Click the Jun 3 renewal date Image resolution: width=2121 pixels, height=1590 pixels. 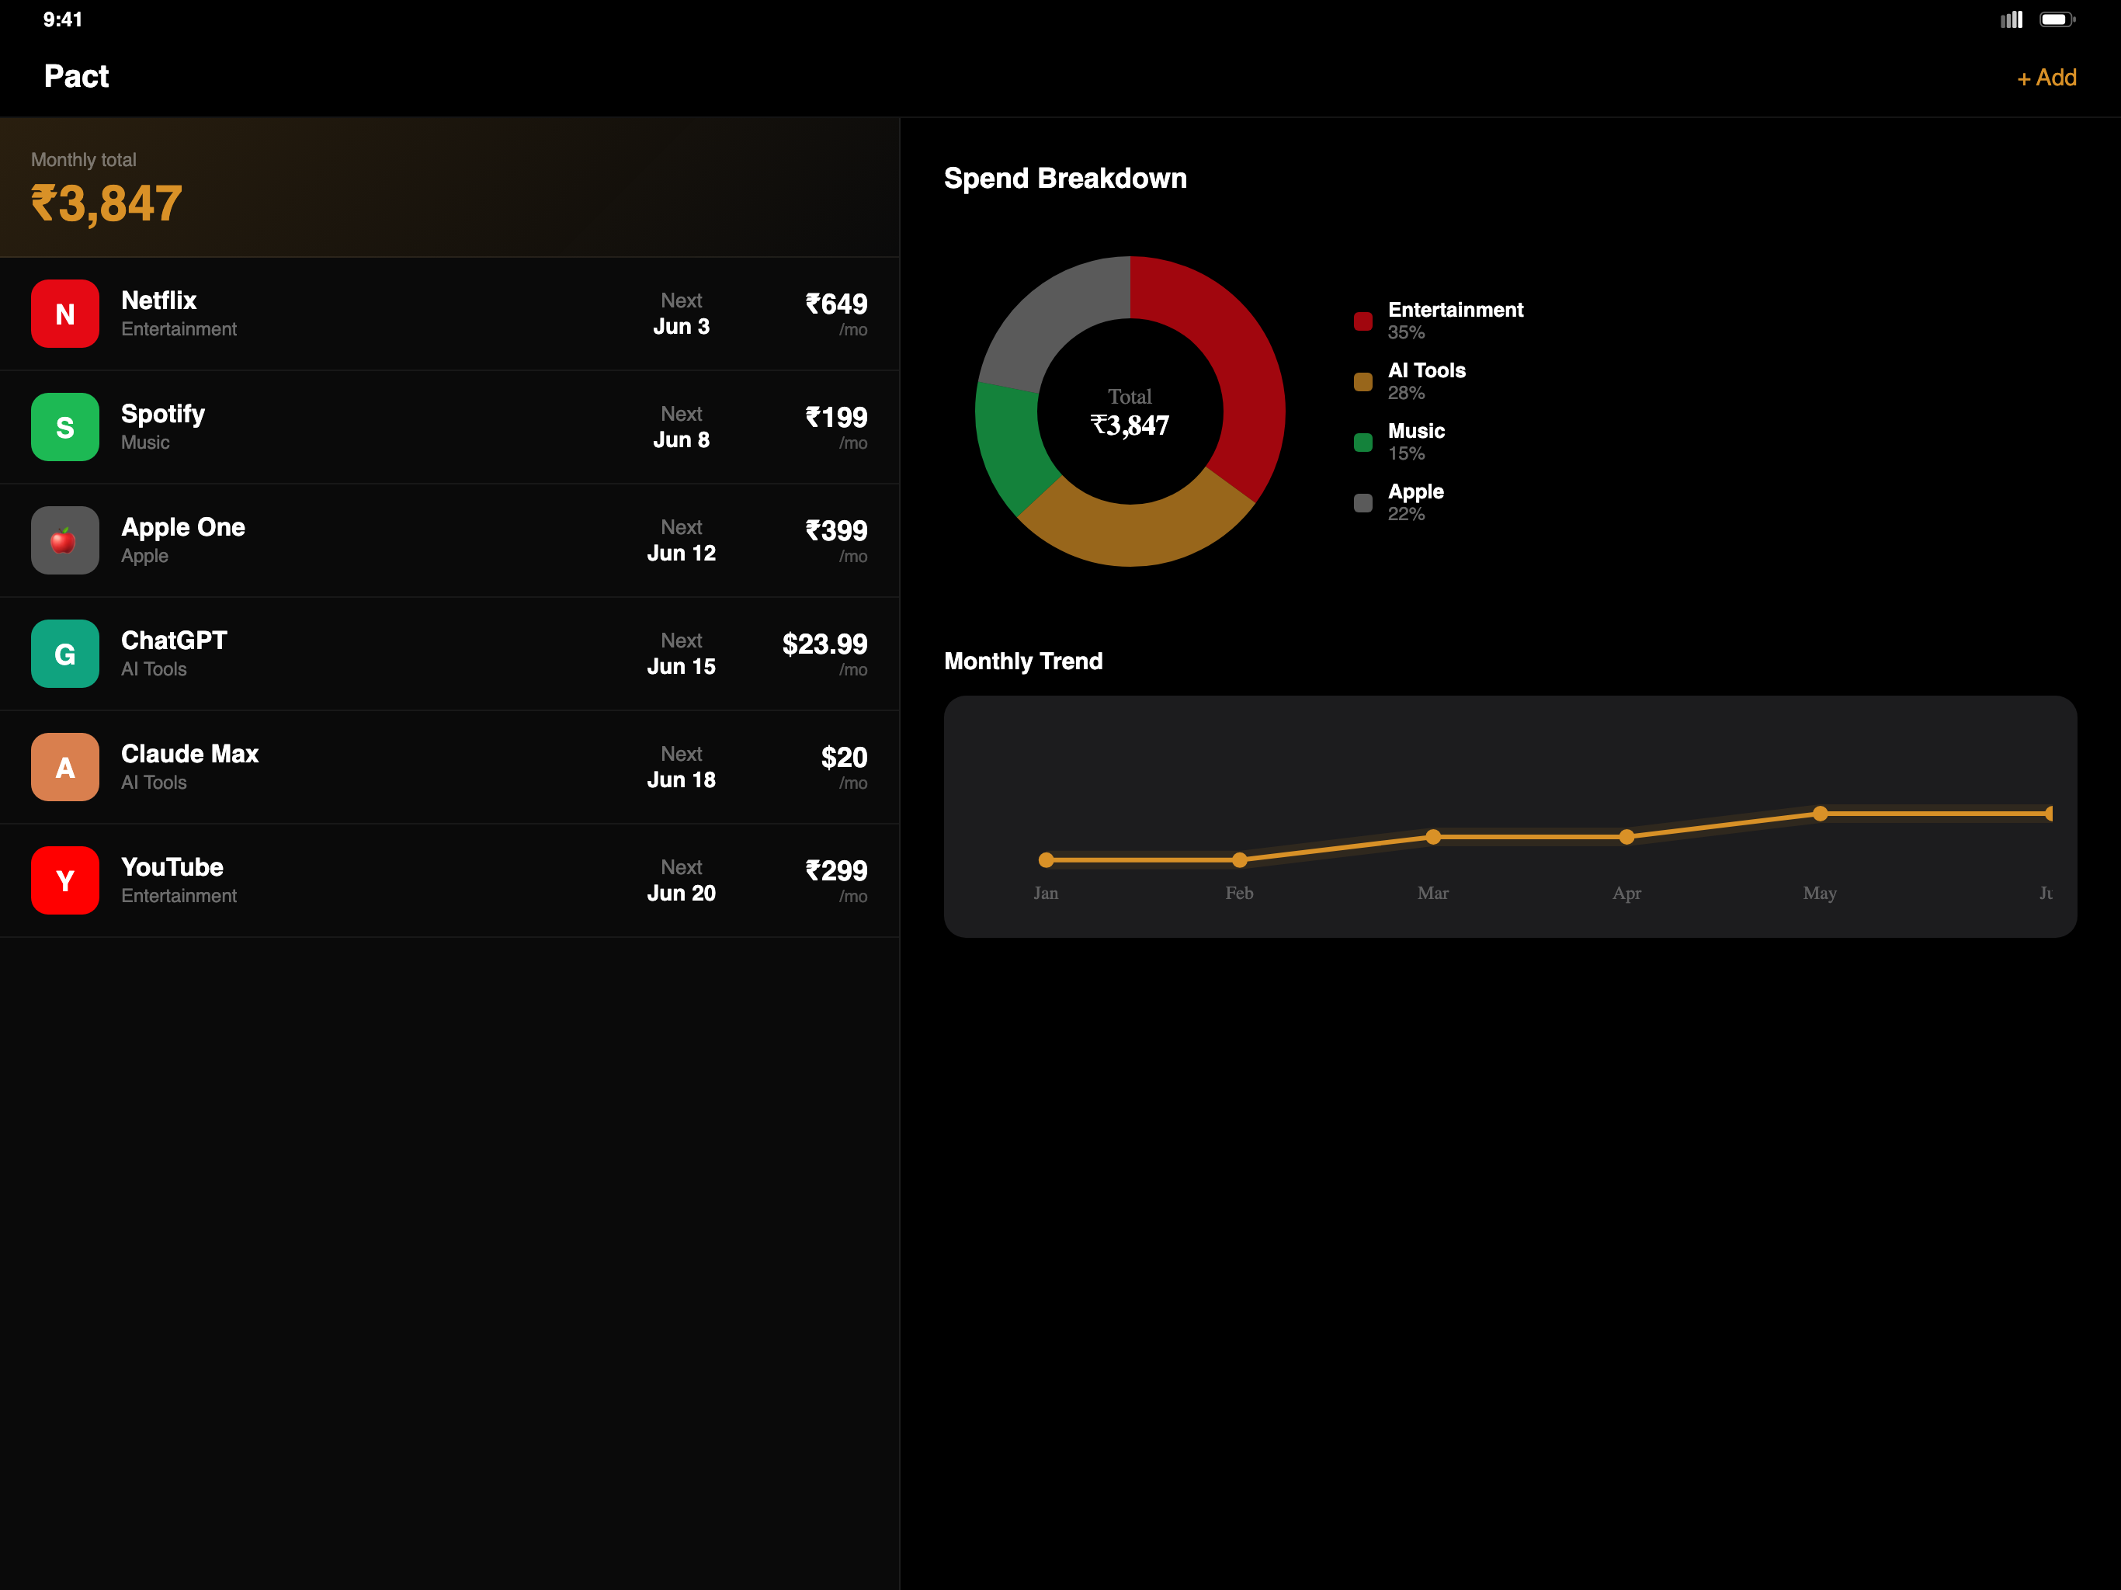682,327
